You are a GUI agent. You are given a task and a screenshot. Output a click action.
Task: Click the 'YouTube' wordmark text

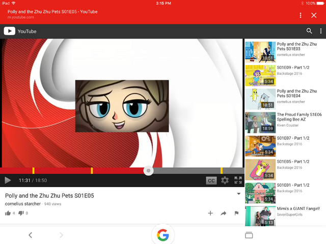click(x=27, y=32)
